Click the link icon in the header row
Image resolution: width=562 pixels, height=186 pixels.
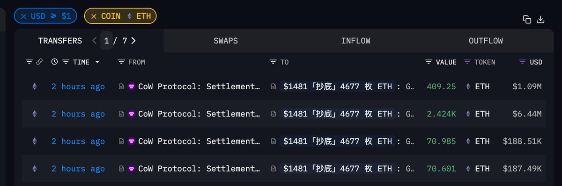[x=39, y=62]
